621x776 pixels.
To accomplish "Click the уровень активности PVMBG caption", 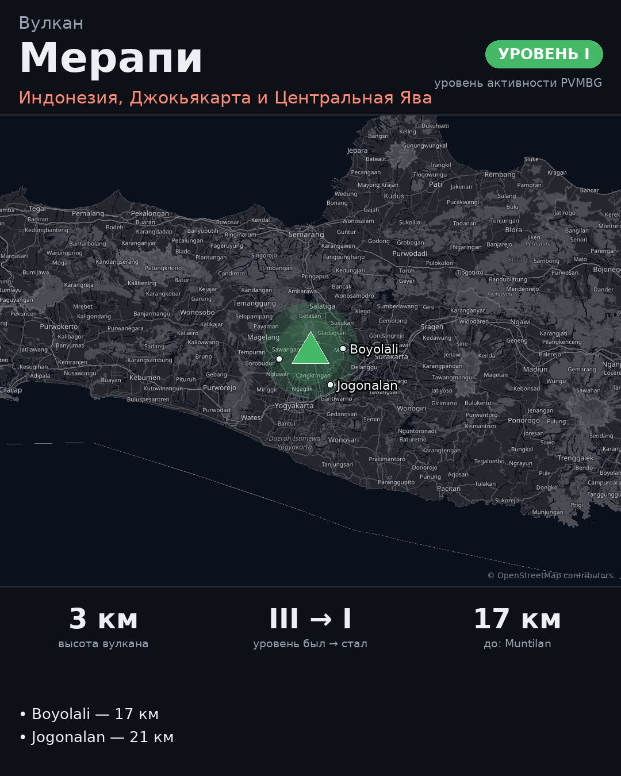I will click(518, 83).
